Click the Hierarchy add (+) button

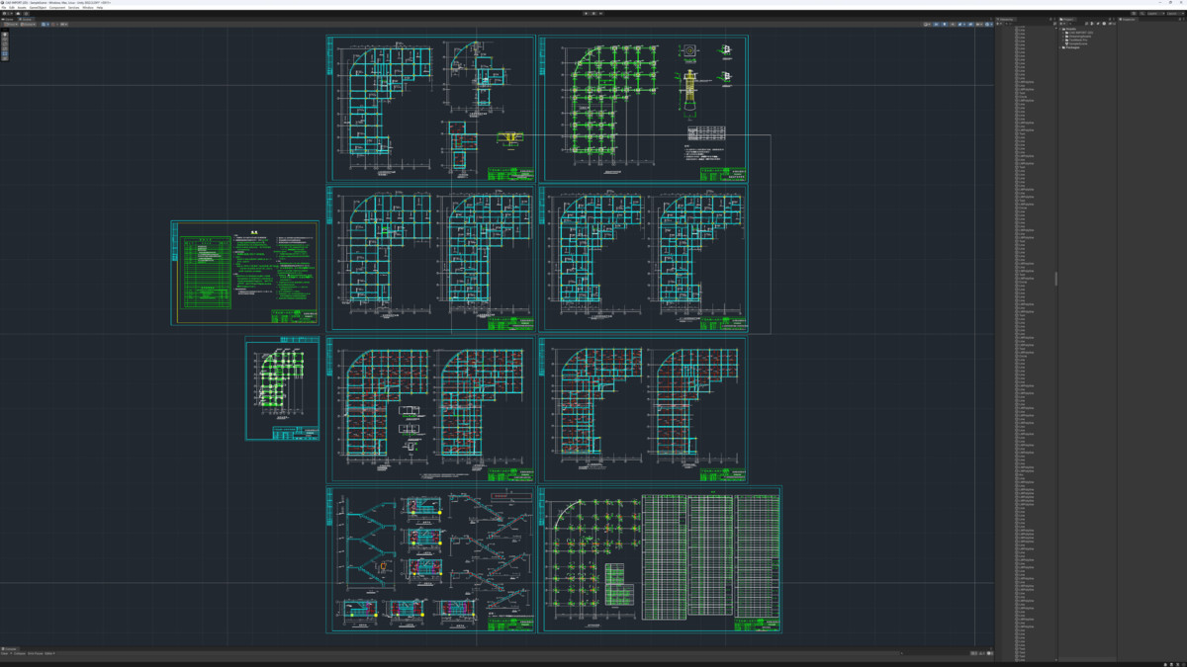coord(1000,24)
